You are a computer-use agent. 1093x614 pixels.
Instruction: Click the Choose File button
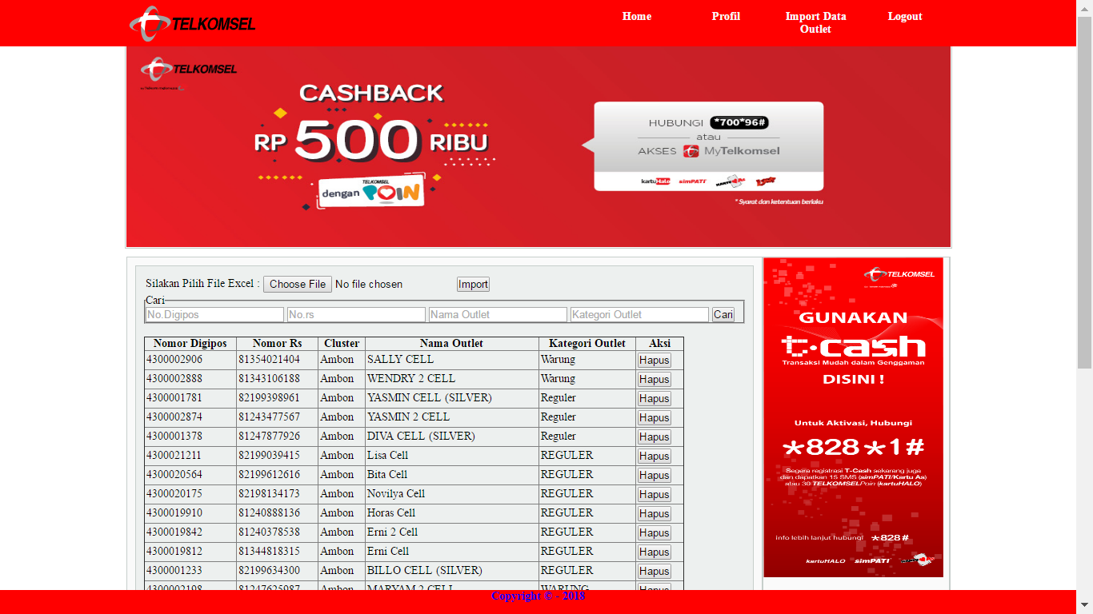coord(298,284)
